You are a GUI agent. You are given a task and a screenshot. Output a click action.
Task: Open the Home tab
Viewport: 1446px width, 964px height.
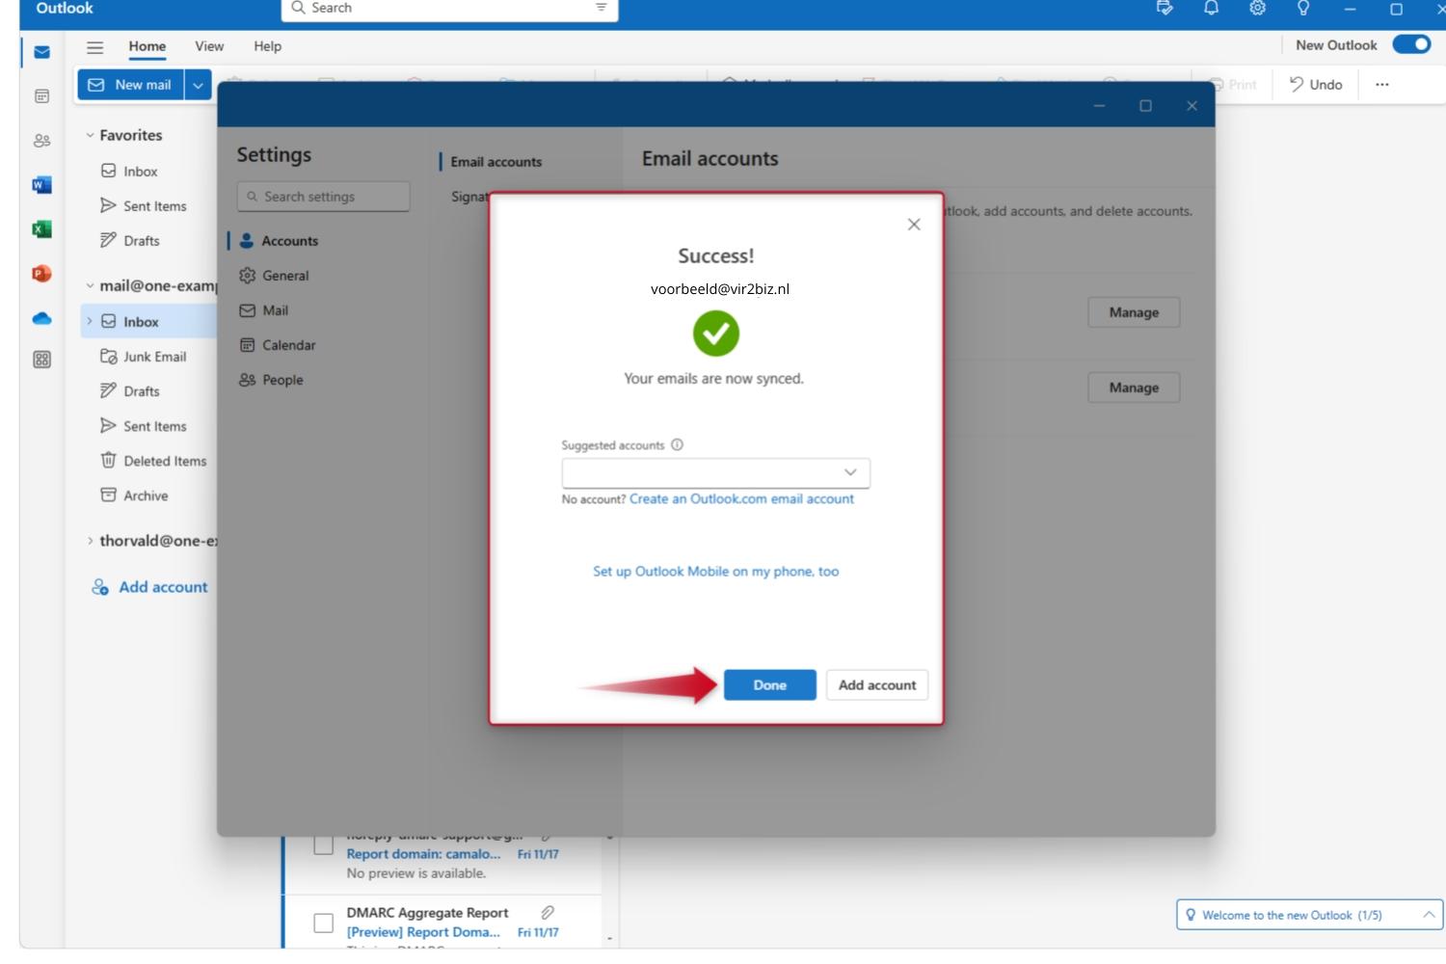[147, 46]
